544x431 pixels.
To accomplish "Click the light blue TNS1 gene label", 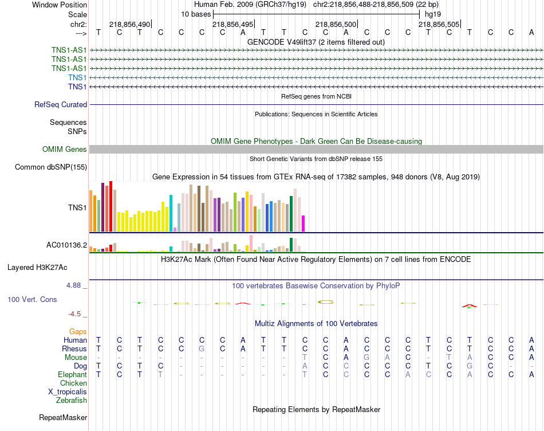I will [77, 77].
